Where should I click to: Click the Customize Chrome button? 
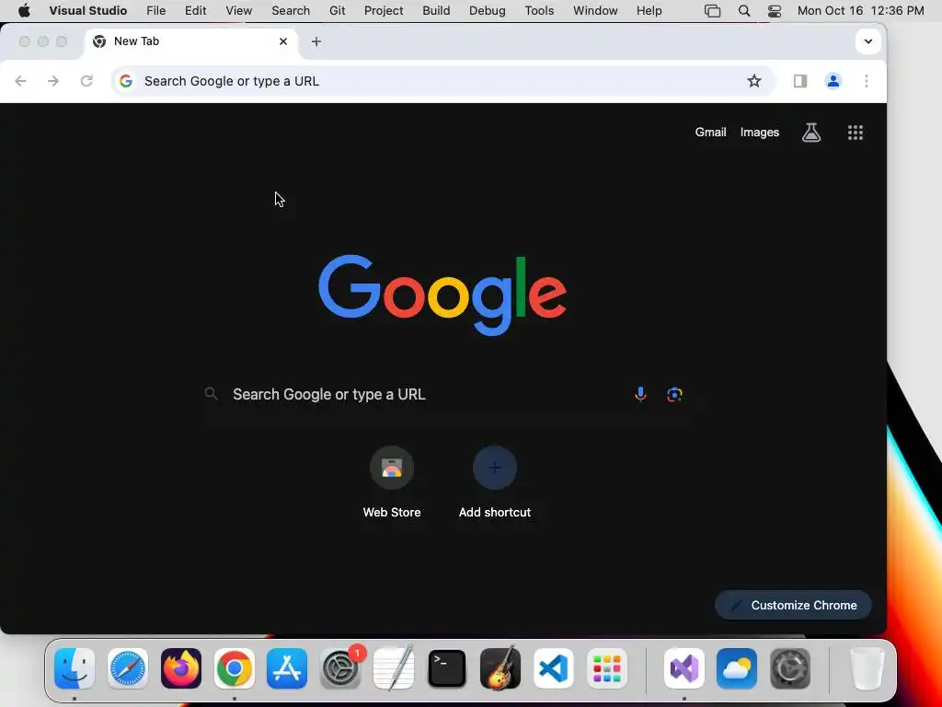[793, 606]
